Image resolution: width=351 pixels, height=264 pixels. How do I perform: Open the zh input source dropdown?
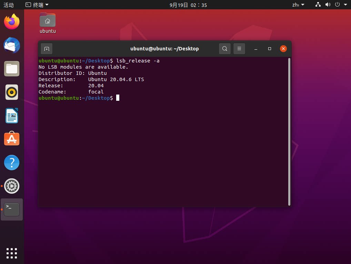(298, 5)
